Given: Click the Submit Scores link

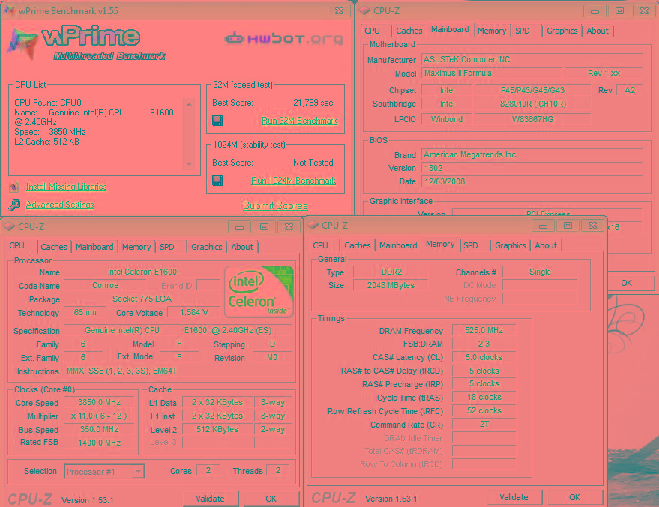Looking at the screenshot, I should tap(275, 205).
